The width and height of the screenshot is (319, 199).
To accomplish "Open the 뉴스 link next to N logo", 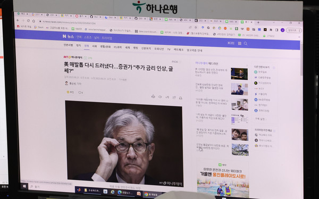I will 70,37.
